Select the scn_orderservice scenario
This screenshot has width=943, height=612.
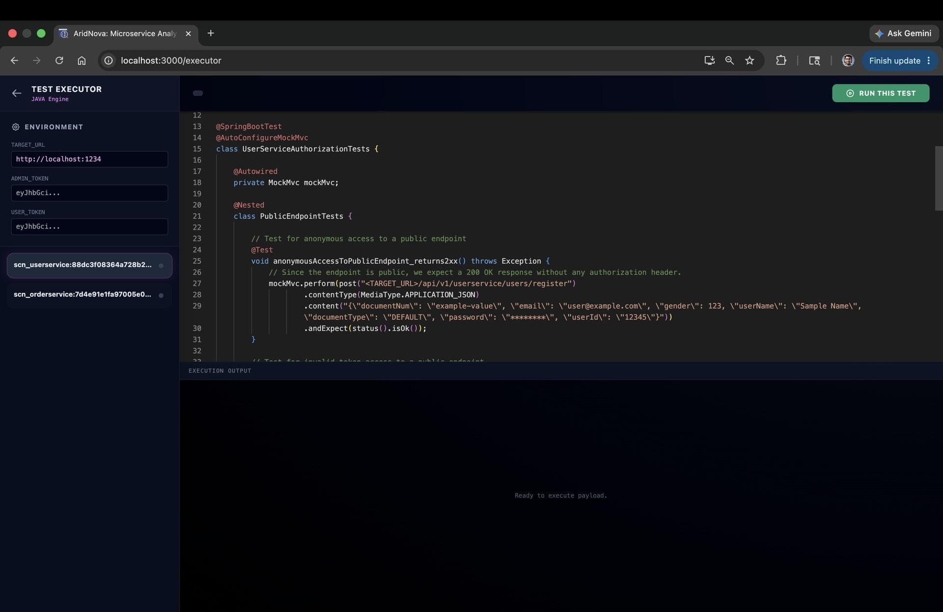click(x=89, y=295)
